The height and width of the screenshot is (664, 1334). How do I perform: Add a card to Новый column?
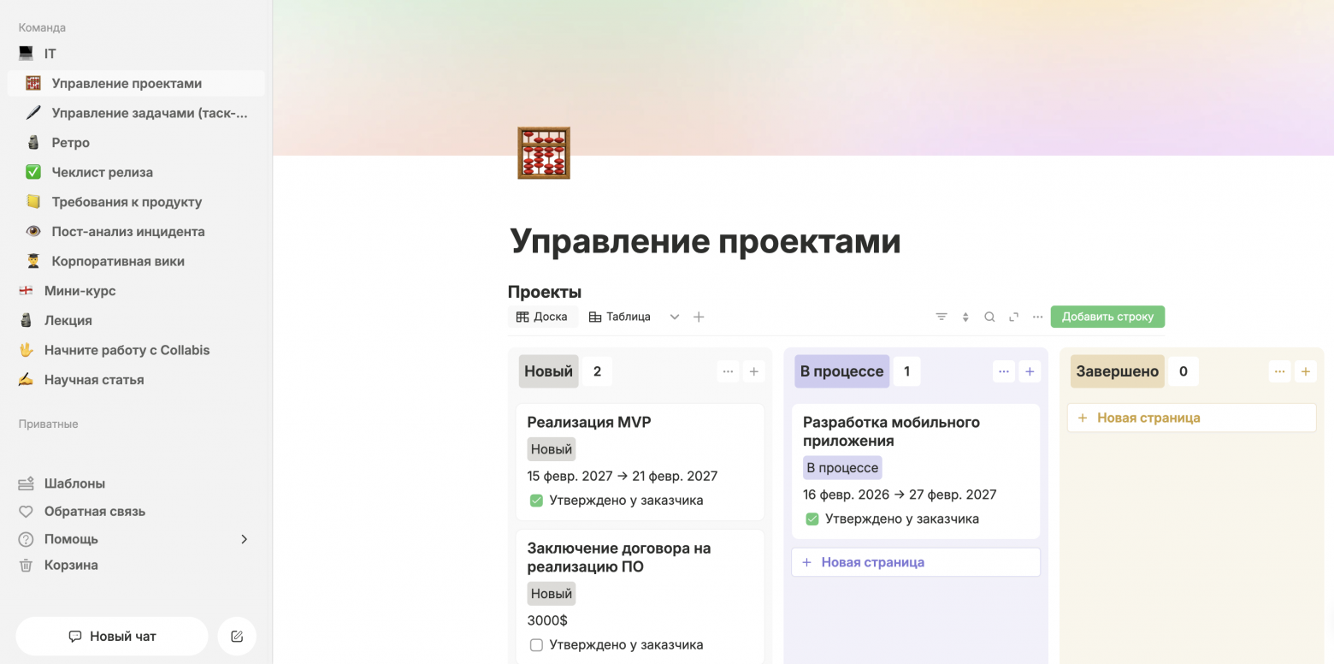(753, 371)
